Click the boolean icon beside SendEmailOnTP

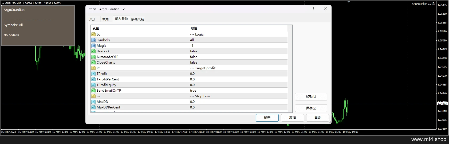point(93,91)
